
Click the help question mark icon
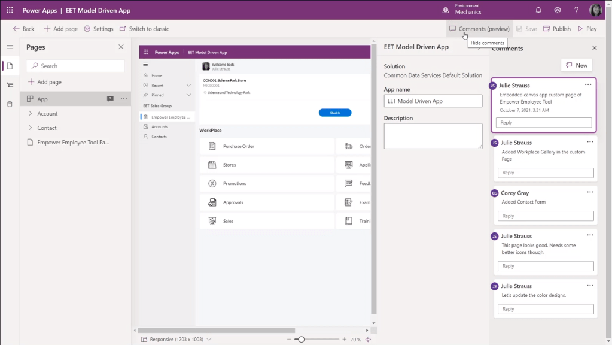pos(576,10)
